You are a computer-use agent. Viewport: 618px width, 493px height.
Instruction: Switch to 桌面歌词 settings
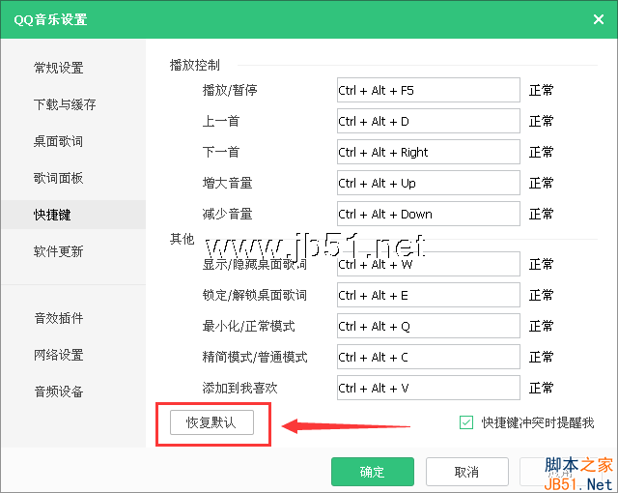click(59, 141)
